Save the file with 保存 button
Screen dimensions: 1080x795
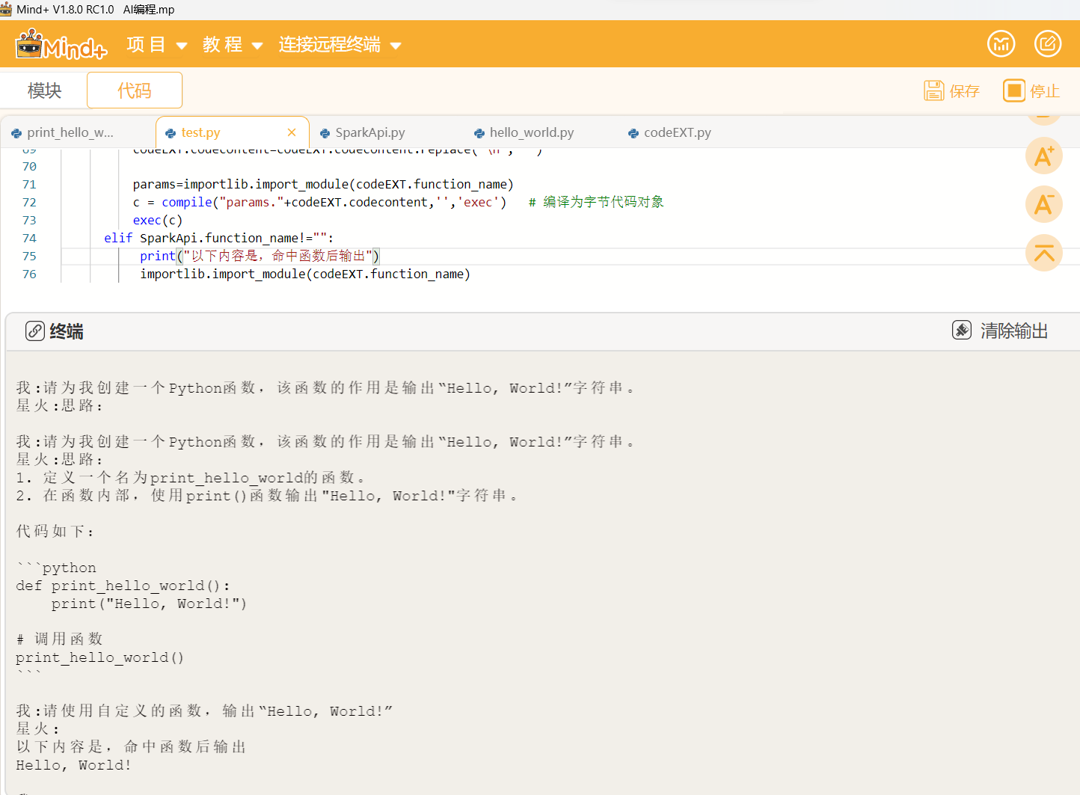click(x=951, y=90)
